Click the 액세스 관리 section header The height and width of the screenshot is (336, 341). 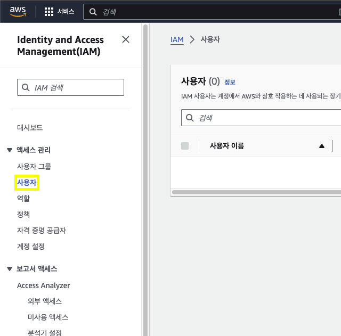click(34, 150)
